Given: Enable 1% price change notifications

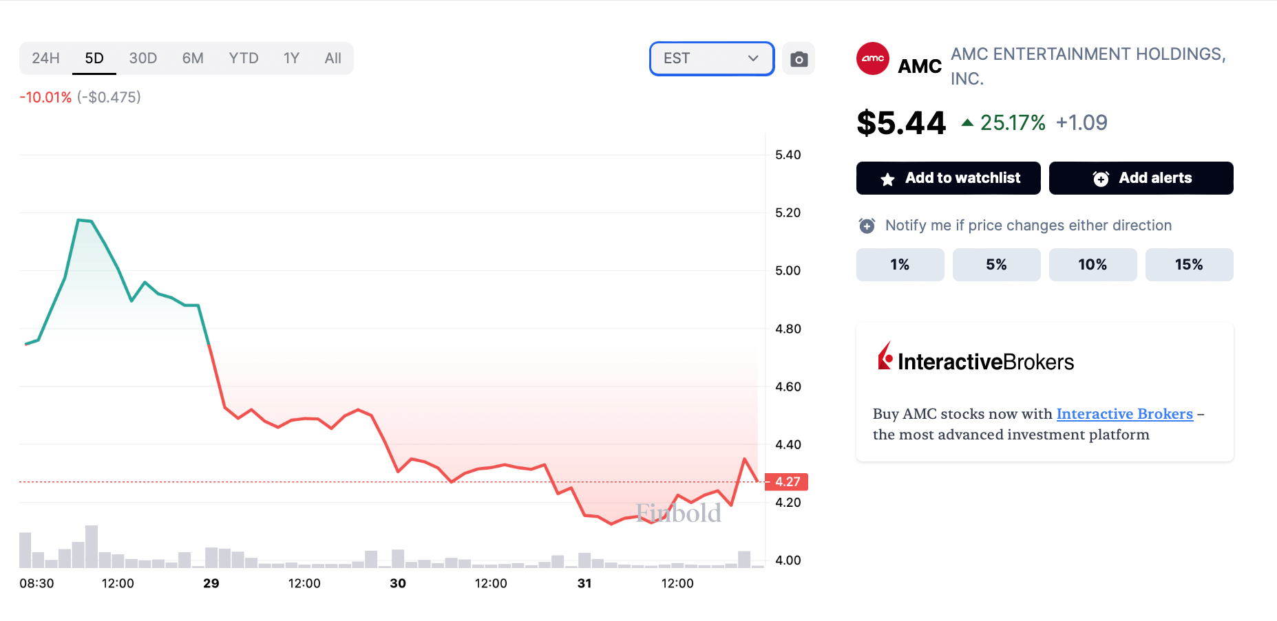Looking at the screenshot, I should (899, 264).
